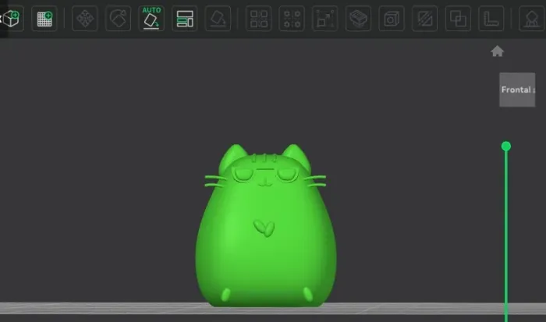Open the Arrange objects tool

(x=185, y=19)
